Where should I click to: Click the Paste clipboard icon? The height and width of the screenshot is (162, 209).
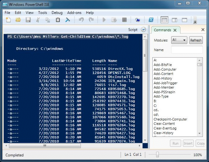pos(58,20)
